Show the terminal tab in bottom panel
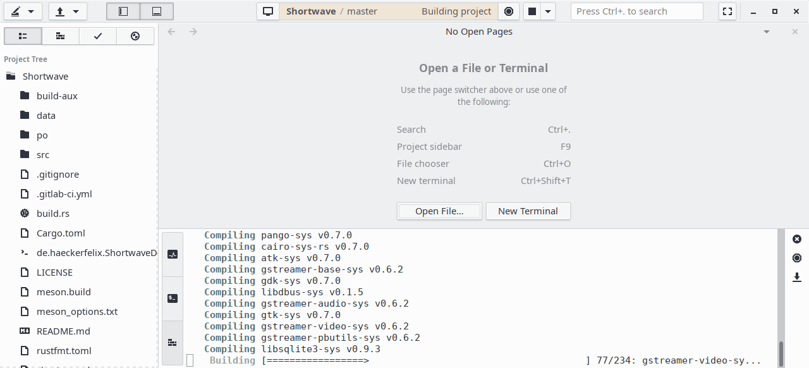Image resolution: width=809 pixels, height=368 pixels. (x=173, y=298)
